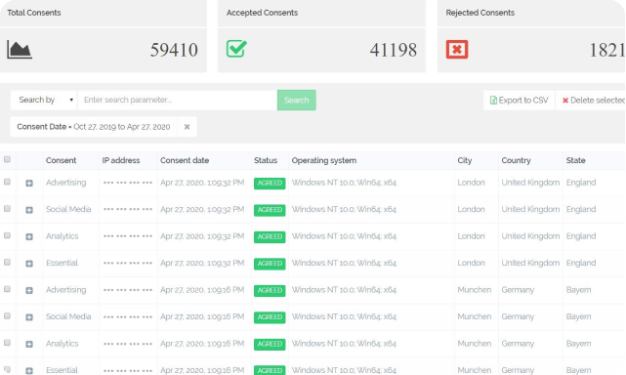Expand the Munchen Social Media row details
626x375 pixels.
[x=29, y=317]
